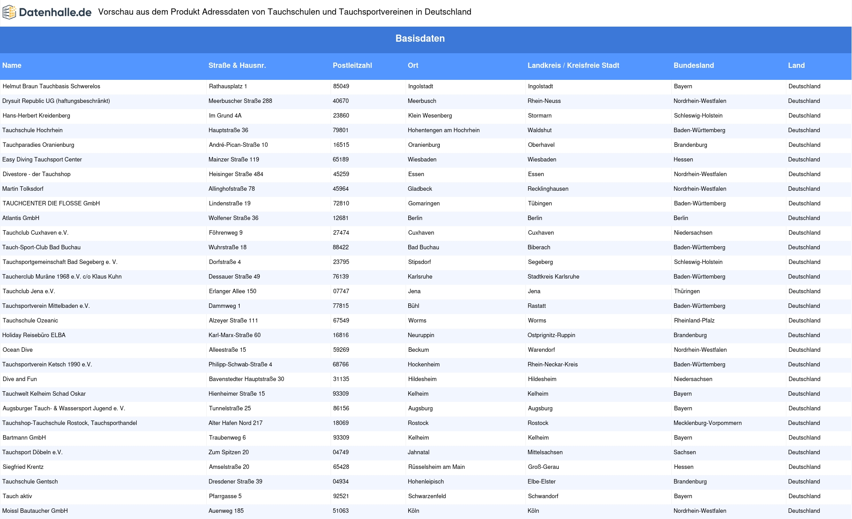This screenshot has height=519, width=852.
Task: Click street address Bavenstedter Hauptstraße 30
Action: (x=246, y=379)
